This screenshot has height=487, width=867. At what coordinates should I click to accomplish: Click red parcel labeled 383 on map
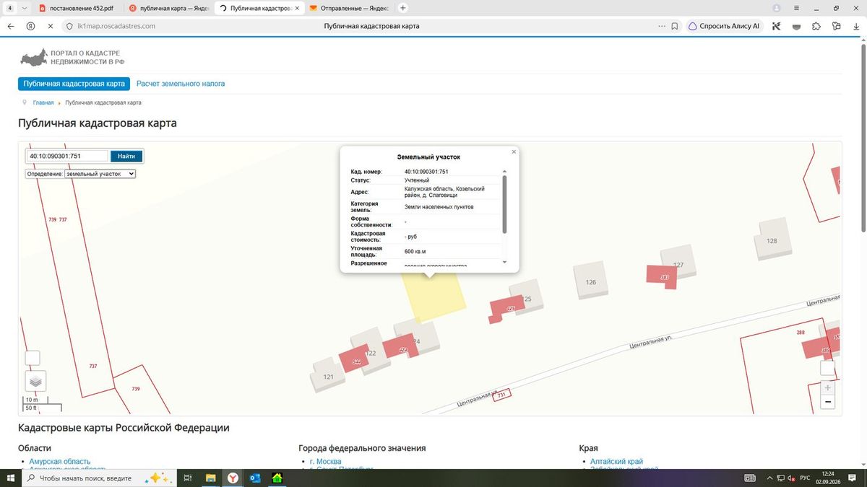[663, 277]
